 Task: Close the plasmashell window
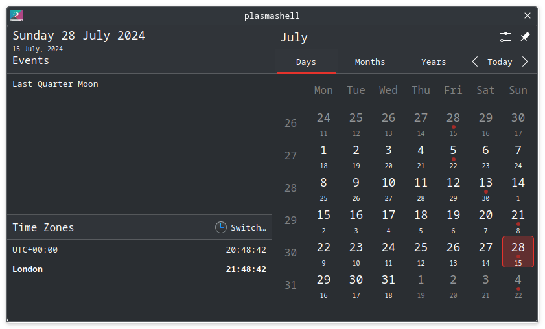click(x=528, y=16)
